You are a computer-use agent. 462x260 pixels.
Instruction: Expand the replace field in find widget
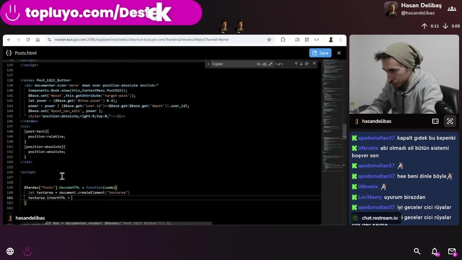(208, 64)
